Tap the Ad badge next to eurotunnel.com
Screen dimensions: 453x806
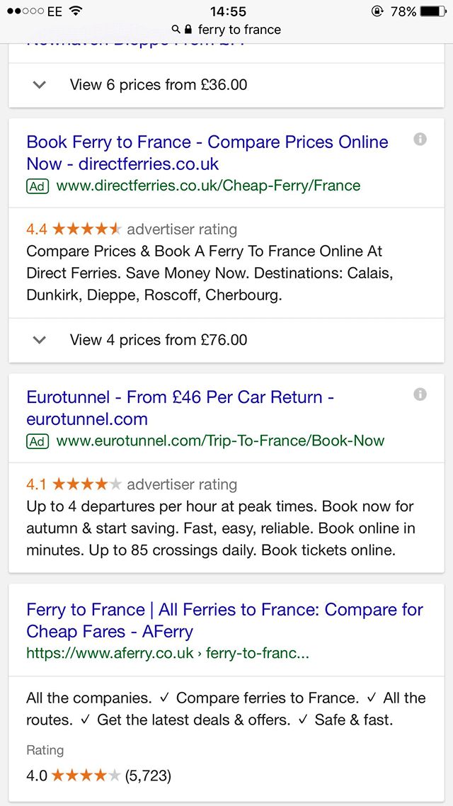pyautogui.click(x=37, y=441)
